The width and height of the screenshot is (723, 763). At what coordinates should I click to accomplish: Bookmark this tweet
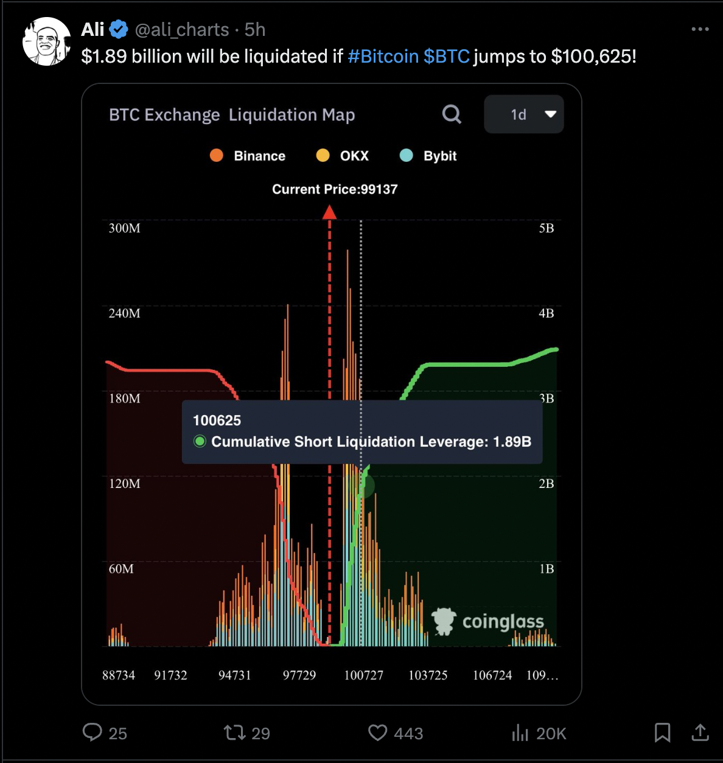tap(662, 732)
